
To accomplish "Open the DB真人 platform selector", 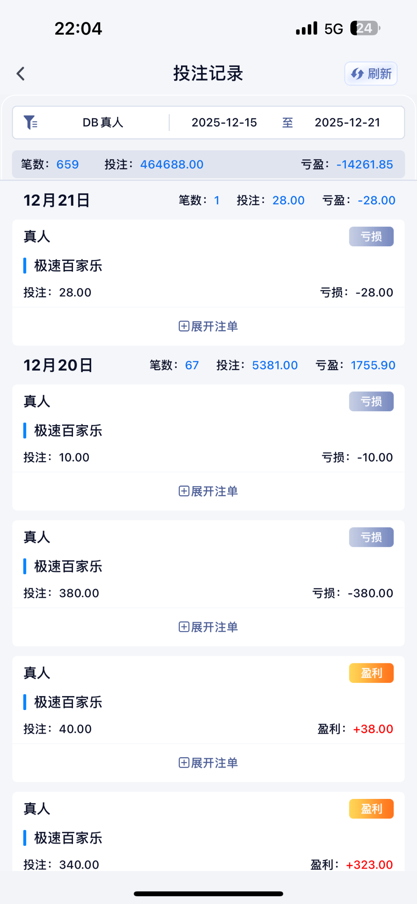I will tap(103, 122).
